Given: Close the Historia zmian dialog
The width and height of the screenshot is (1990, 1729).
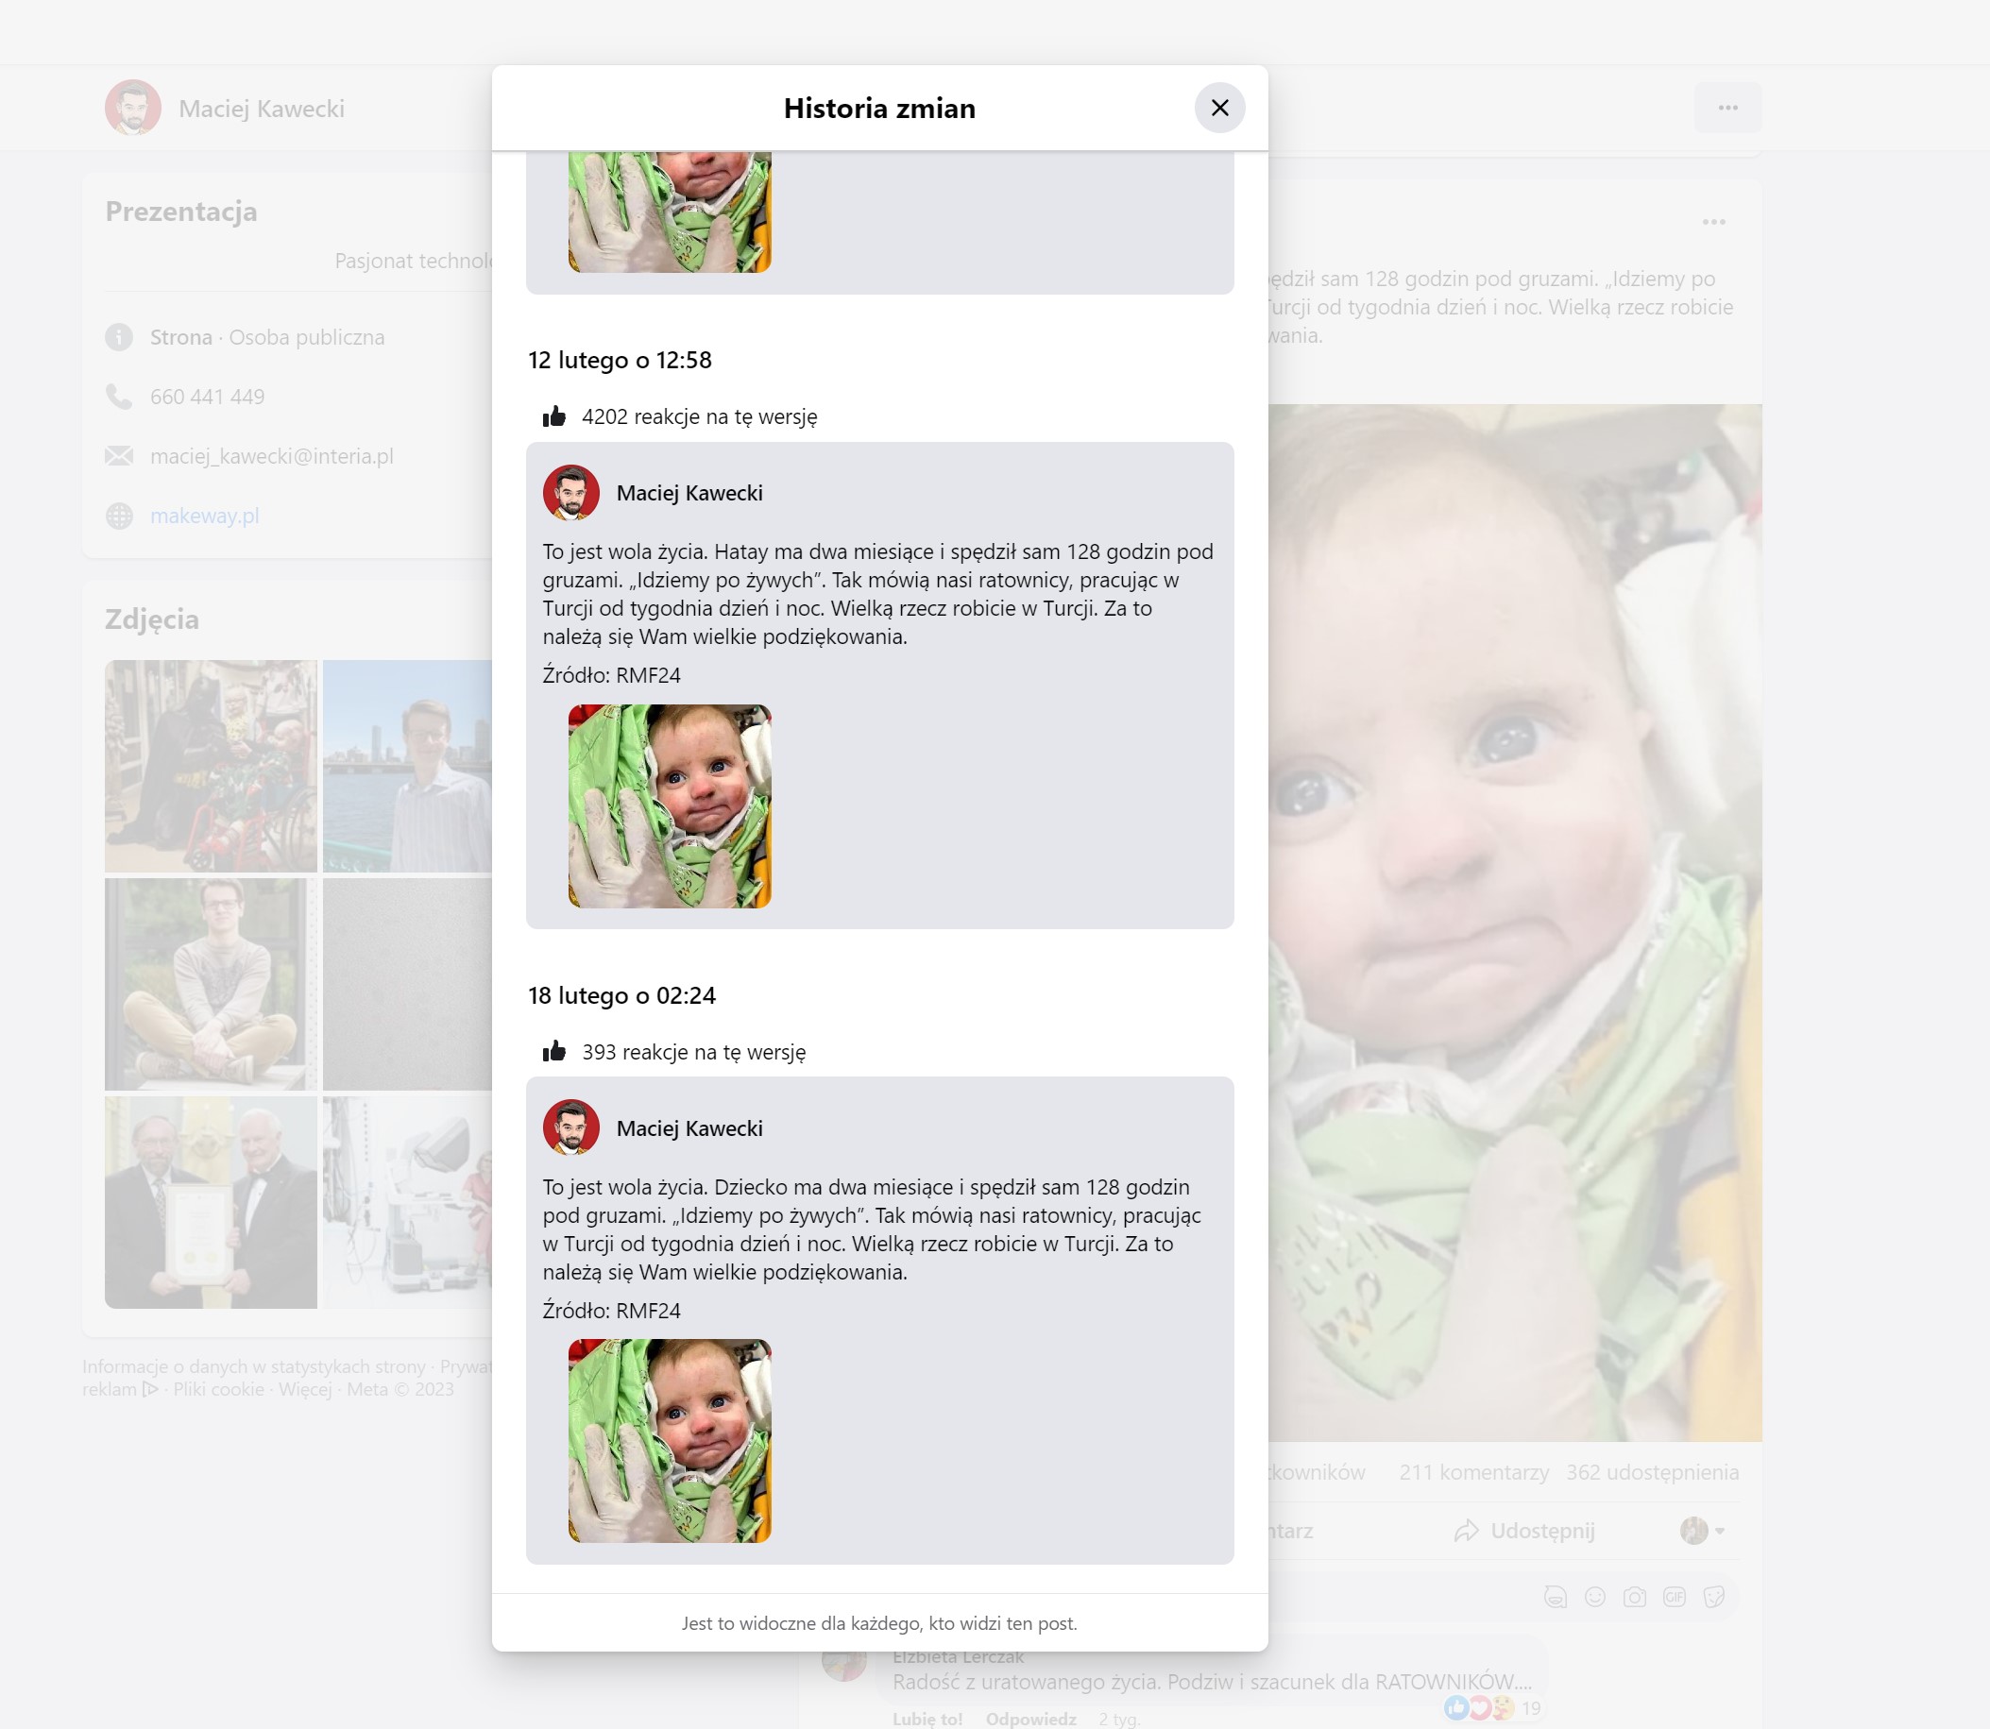Looking at the screenshot, I should tap(1219, 107).
